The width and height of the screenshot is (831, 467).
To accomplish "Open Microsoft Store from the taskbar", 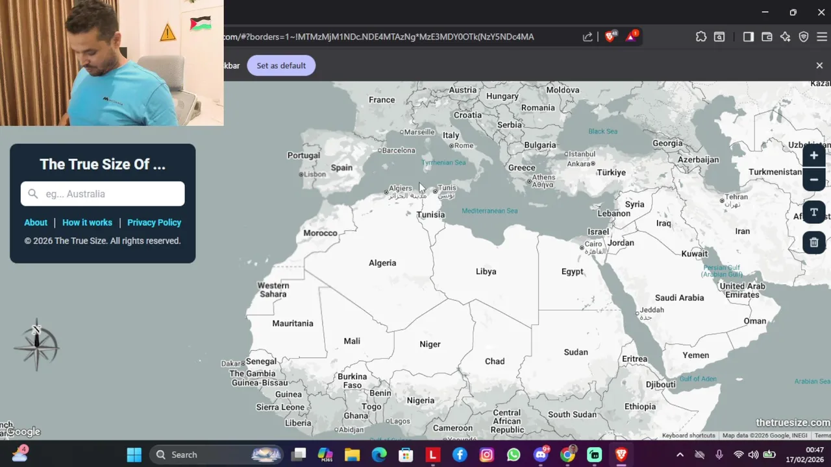I will 406,455.
